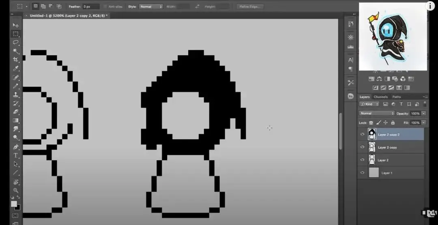Hide the Layer 2 copy layer
This screenshot has width=438, height=225.
pyautogui.click(x=362, y=147)
